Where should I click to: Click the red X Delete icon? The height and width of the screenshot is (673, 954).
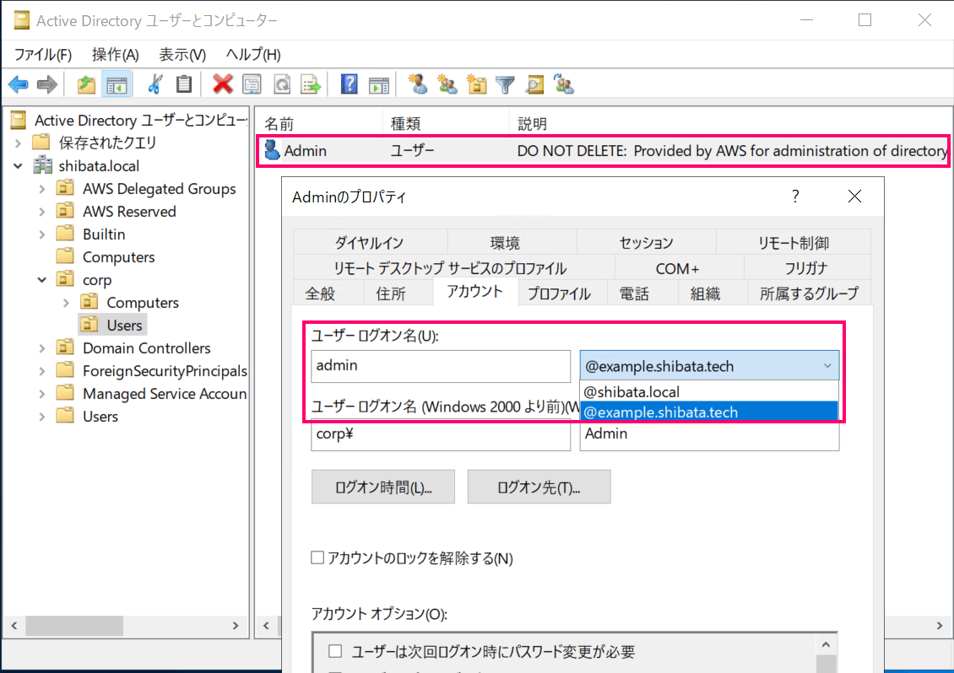tap(223, 84)
